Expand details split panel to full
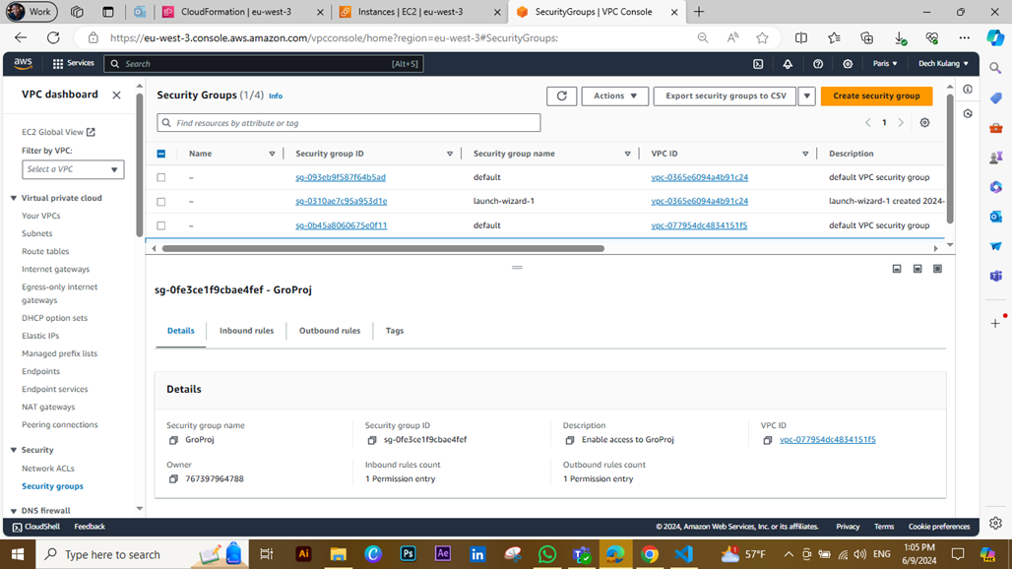The image size is (1012, 569). (x=938, y=269)
